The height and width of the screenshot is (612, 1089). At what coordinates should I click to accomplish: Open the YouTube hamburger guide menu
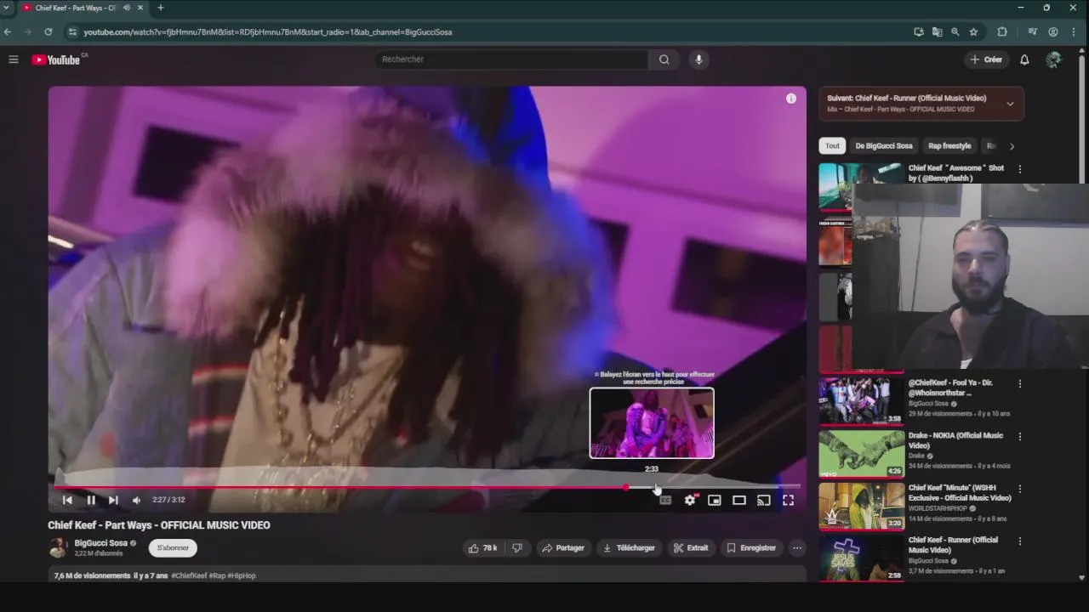coord(14,59)
